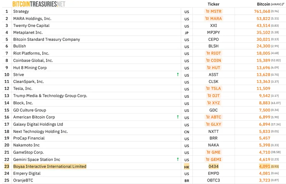
Task: Click the green up arrow in Strive row
Action: tap(178, 75)
